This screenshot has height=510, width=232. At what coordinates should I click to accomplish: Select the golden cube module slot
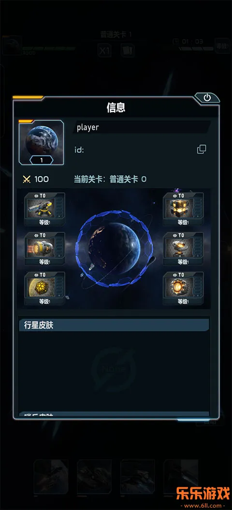click(183, 209)
